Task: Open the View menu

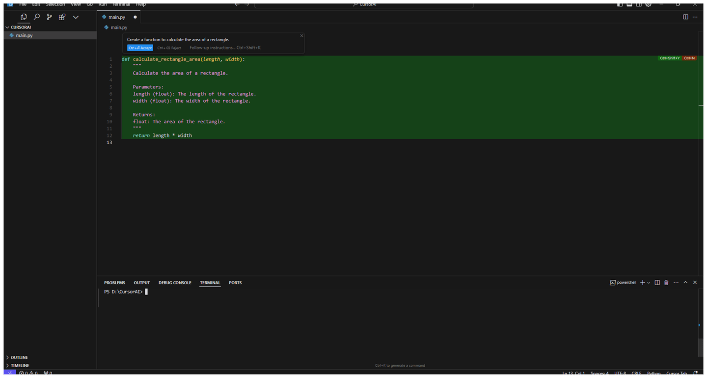Action: pyautogui.click(x=76, y=4)
